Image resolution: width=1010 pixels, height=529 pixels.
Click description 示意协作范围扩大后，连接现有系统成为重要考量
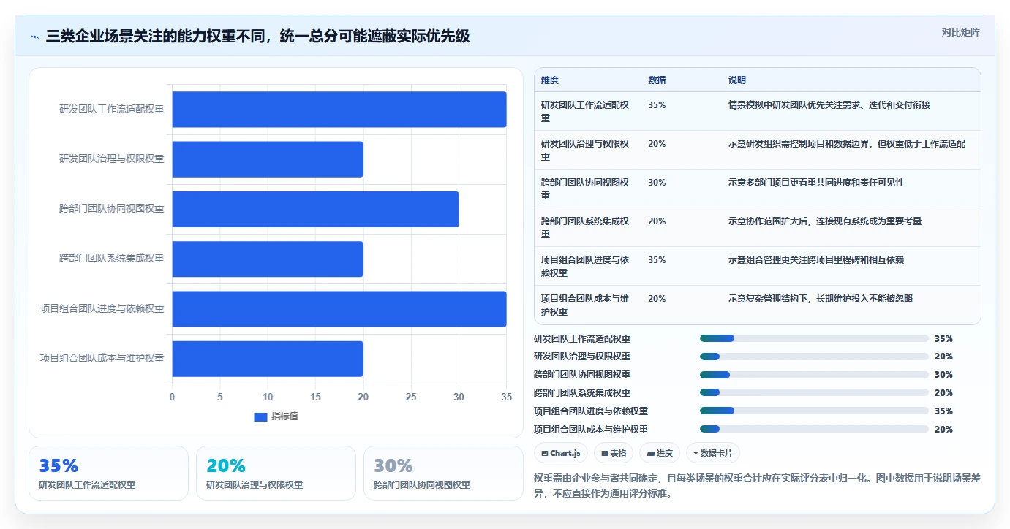pyautogui.click(x=825, y=221)
